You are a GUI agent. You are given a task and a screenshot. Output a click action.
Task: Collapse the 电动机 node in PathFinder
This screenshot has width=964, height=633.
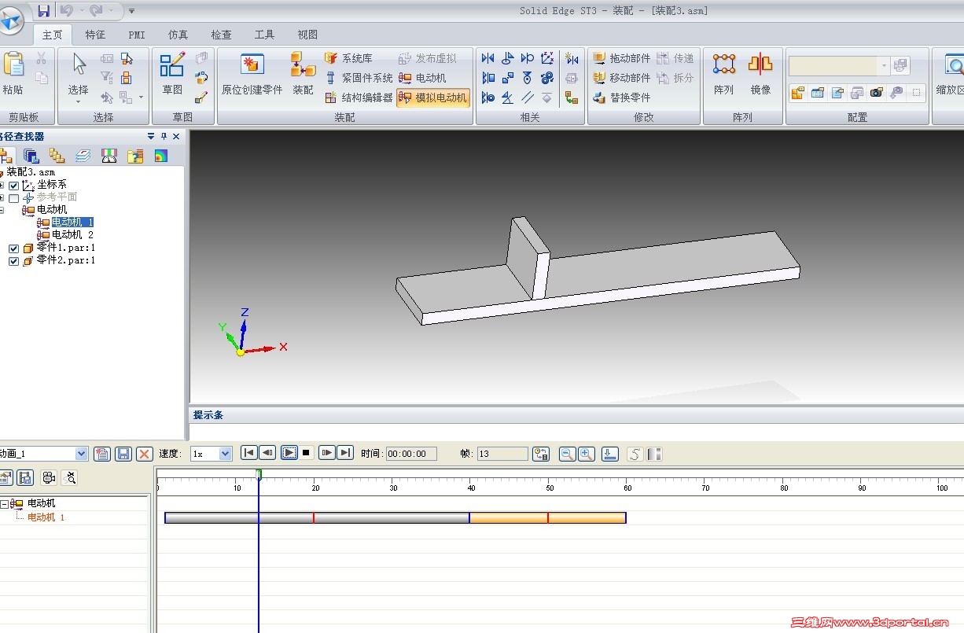click(x=2, y=210)
